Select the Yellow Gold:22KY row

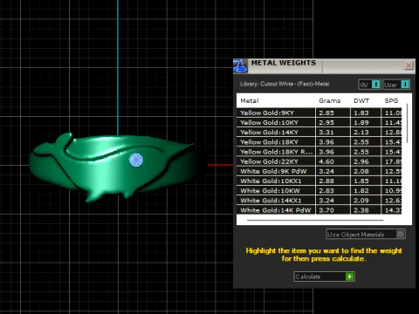(x=319, y=161)
